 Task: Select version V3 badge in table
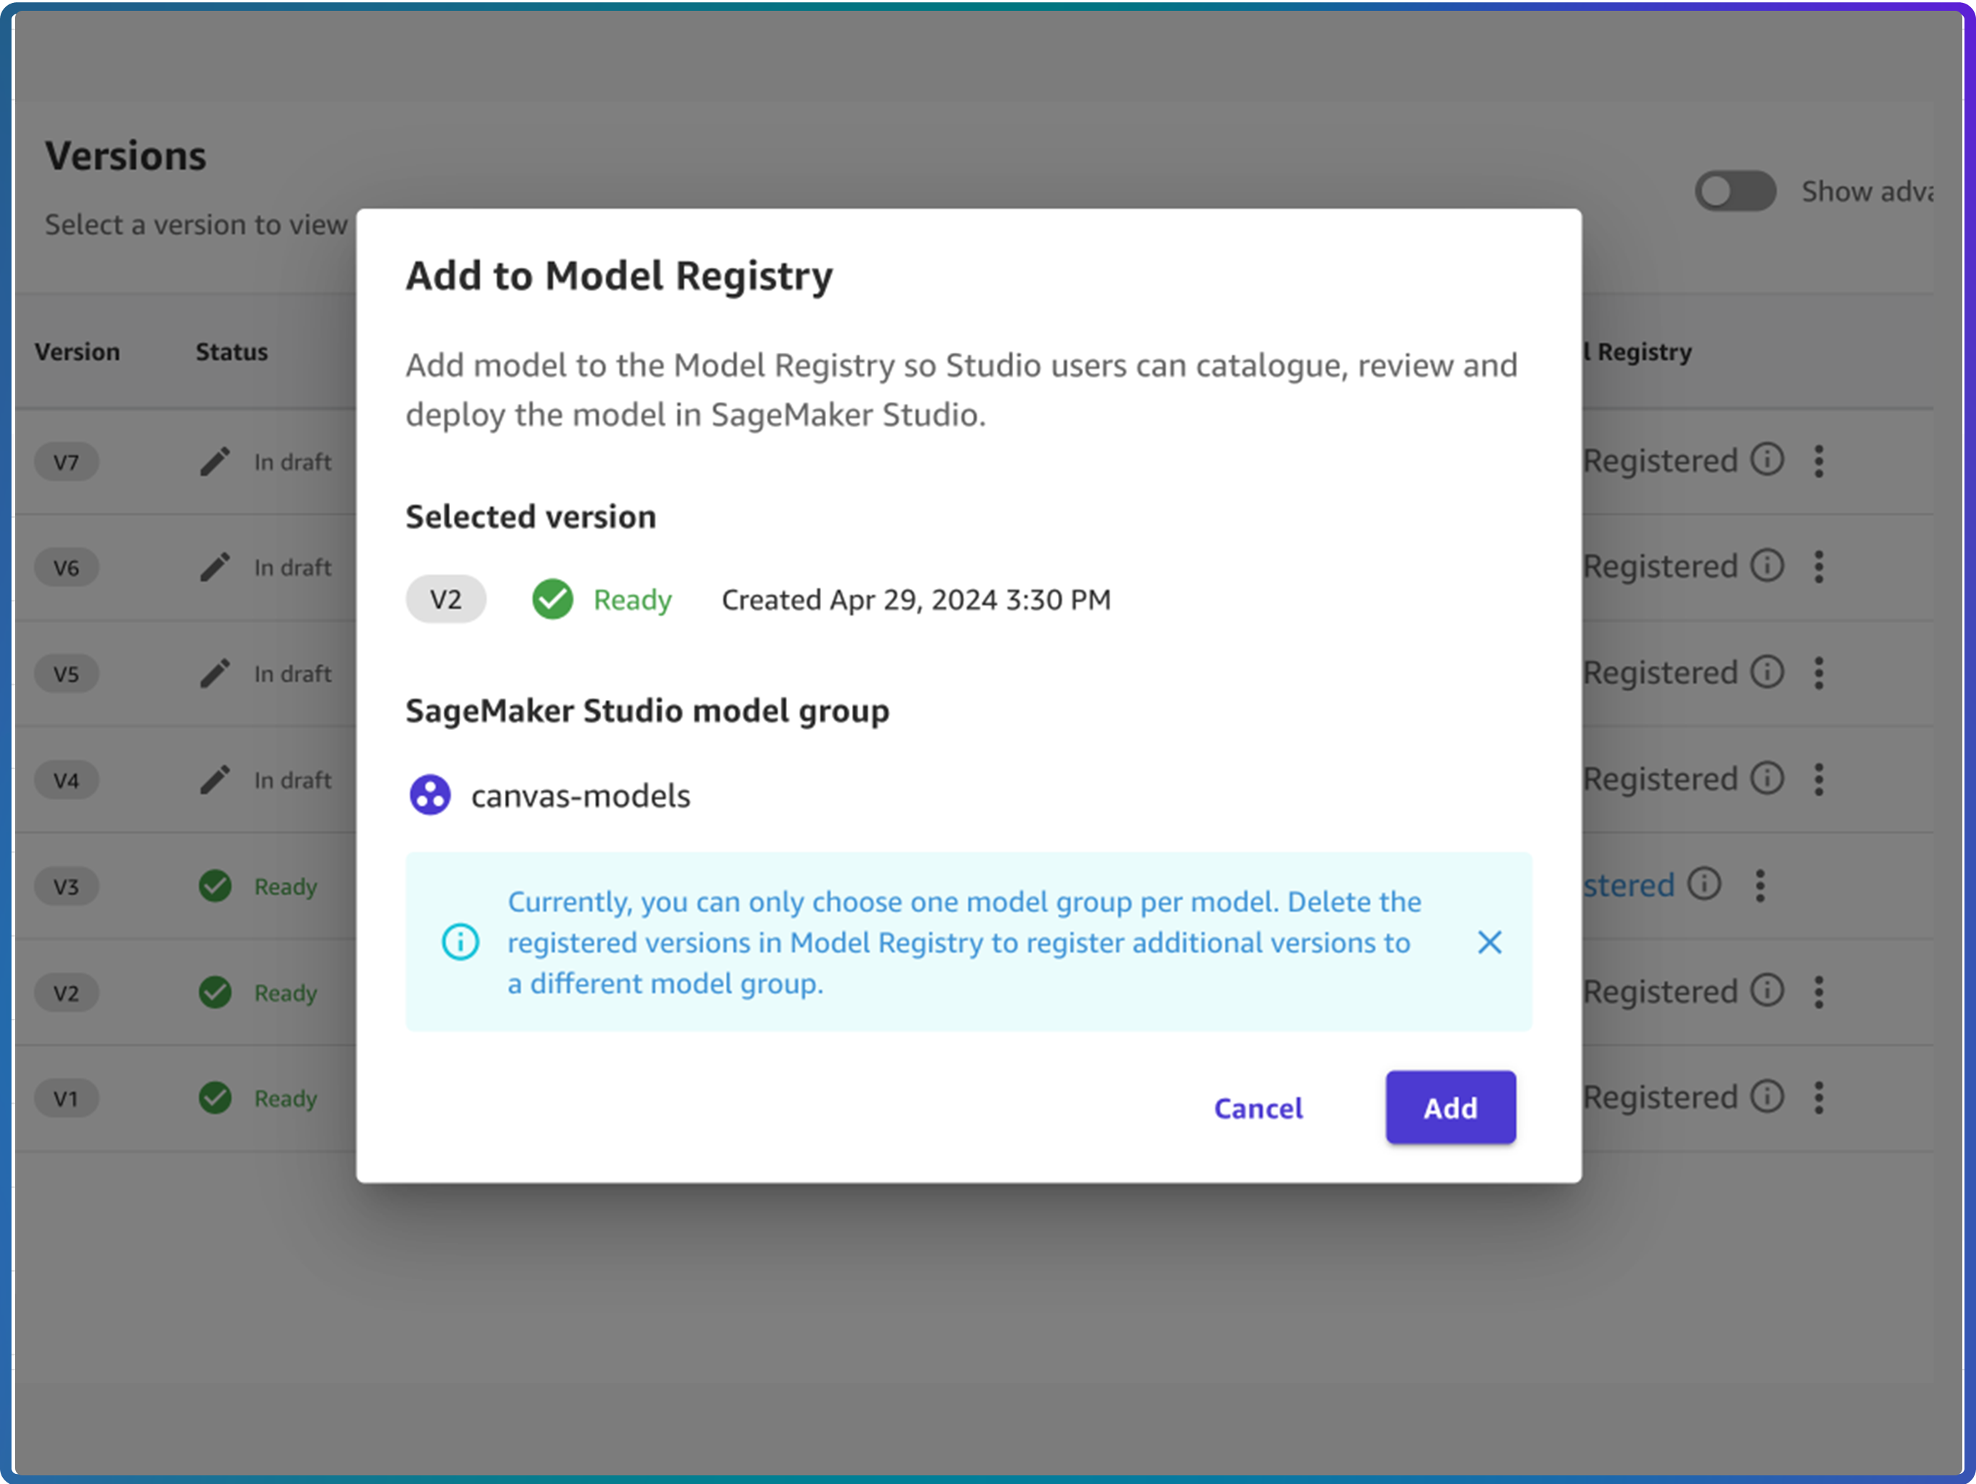pos(66,886)
